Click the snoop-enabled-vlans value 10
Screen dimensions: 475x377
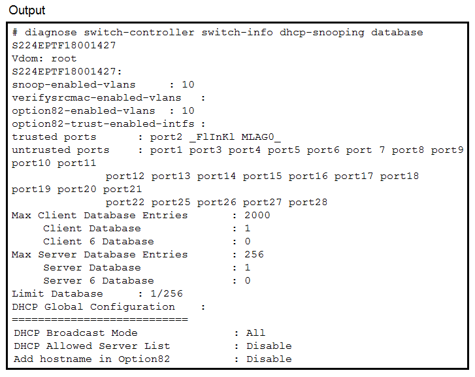coord(188,84)
